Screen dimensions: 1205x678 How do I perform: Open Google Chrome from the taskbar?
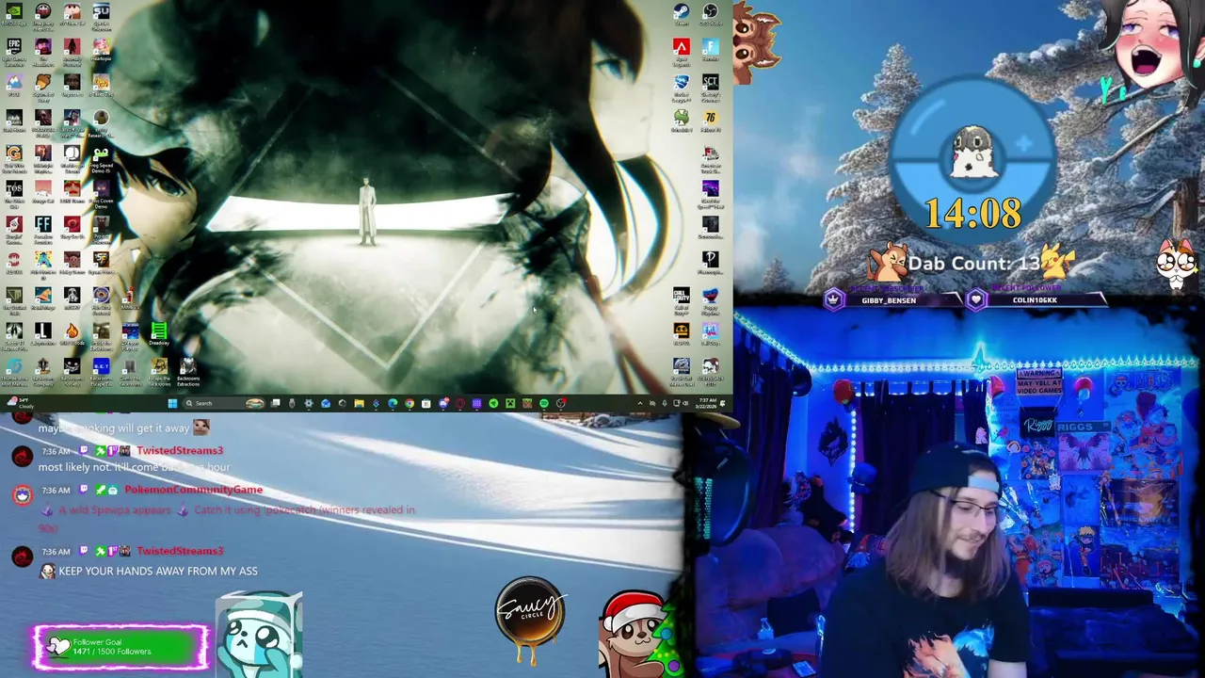(409, 403)
